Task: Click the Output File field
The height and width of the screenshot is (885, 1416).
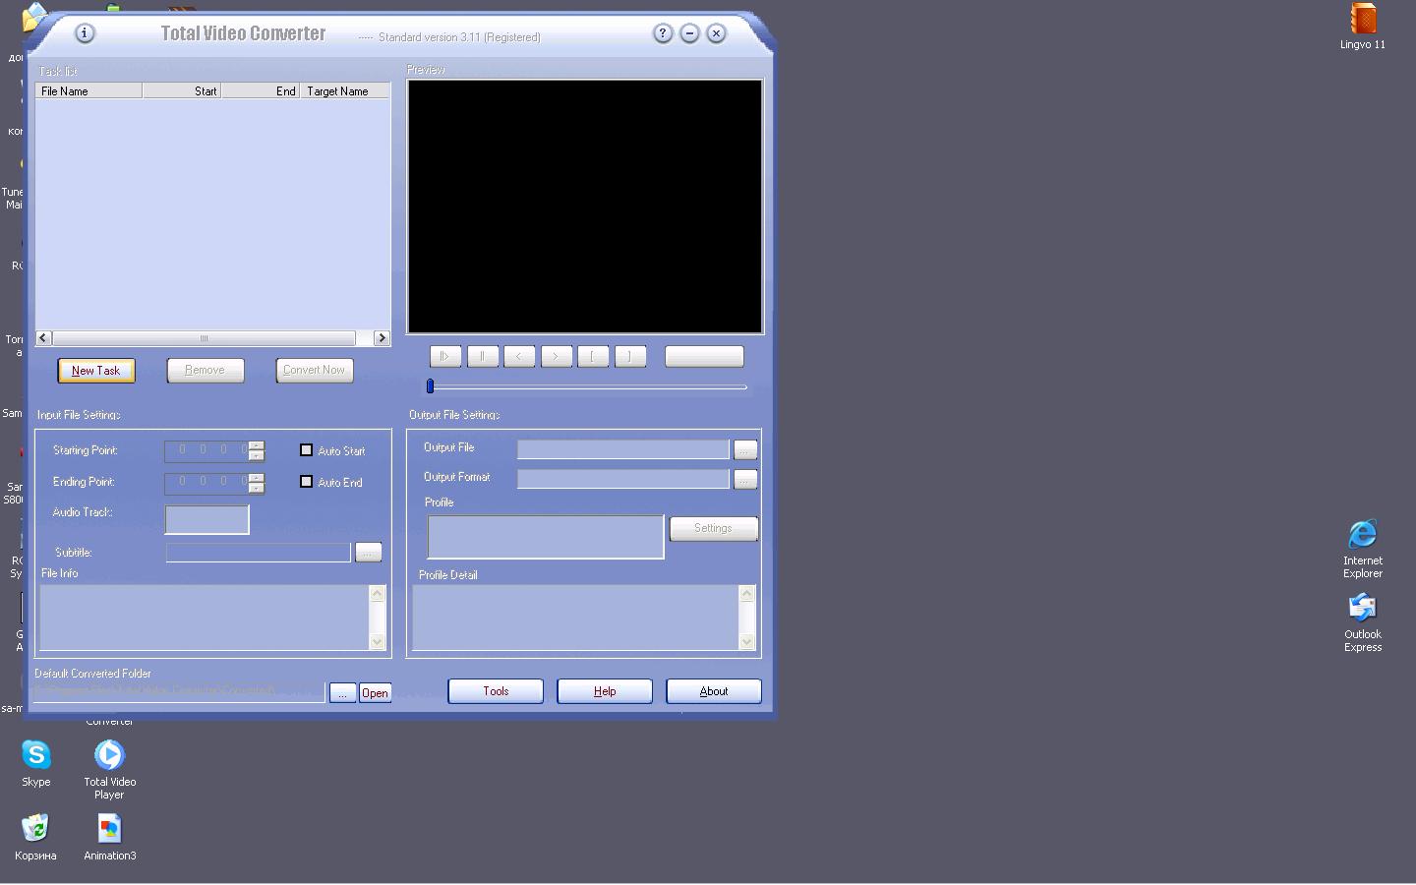Action: (623, 449)
